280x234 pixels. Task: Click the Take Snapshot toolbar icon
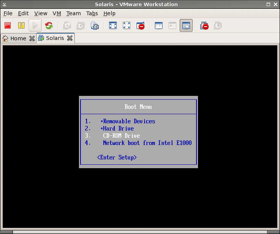(x=67, y=25)
